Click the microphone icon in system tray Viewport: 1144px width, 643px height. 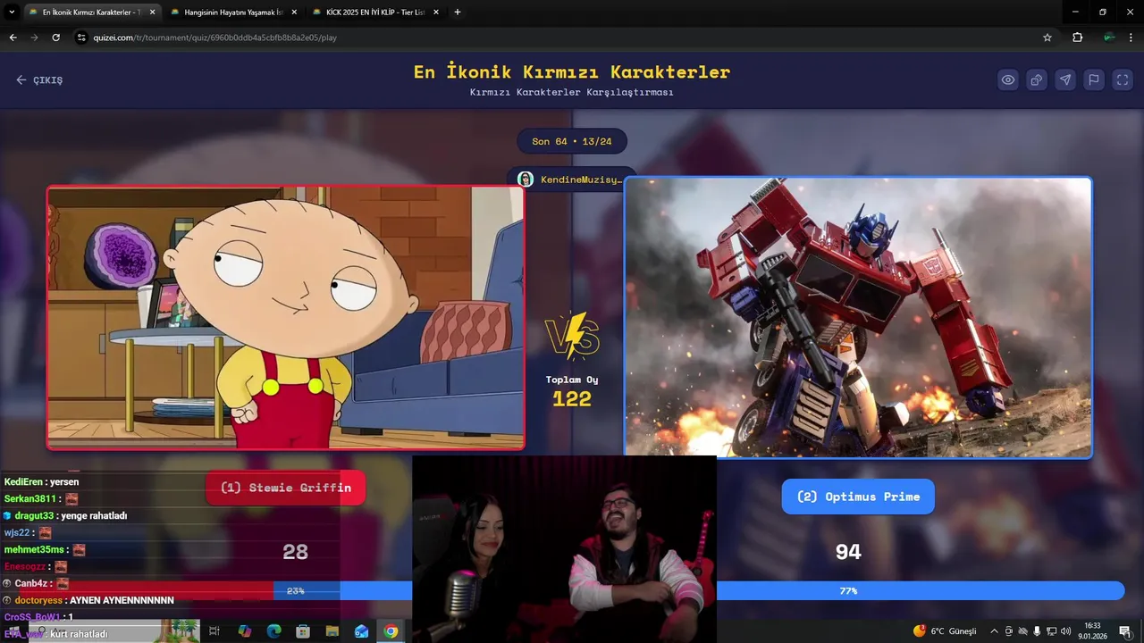[1037, 631]
